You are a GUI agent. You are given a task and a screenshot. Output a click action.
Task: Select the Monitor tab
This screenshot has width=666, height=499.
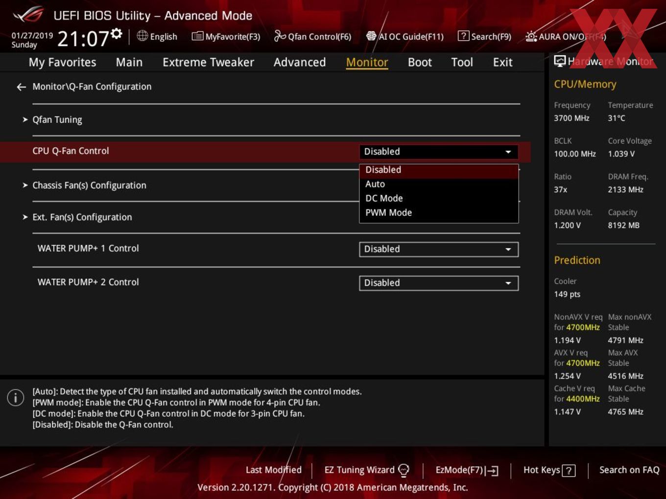tap(367, 63)
